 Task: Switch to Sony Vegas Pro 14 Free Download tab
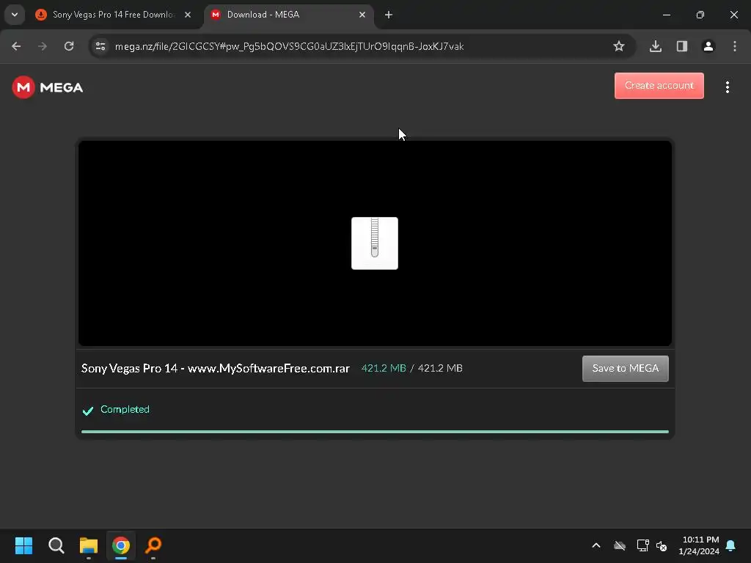[112, 15]
